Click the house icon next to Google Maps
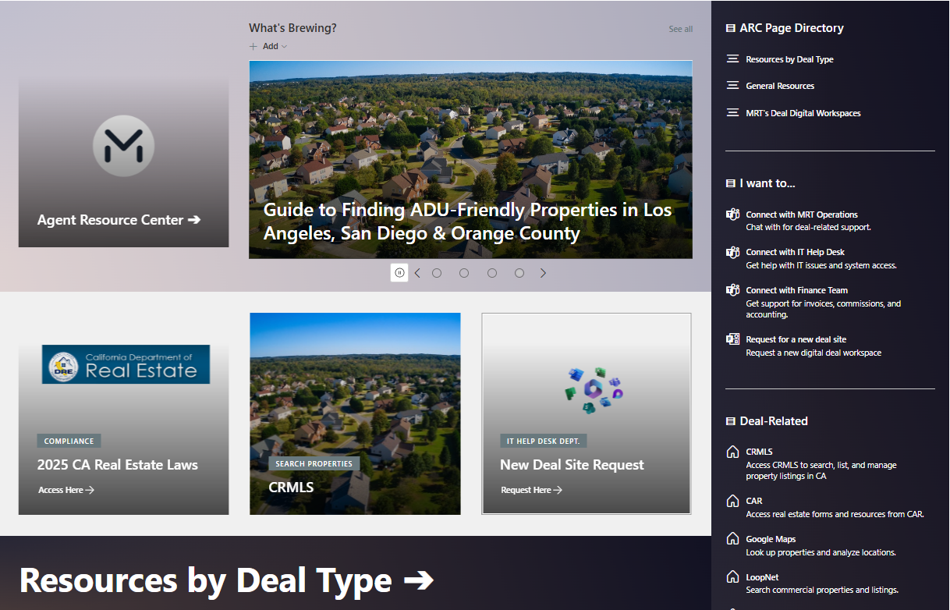The image size is (950, 610). 732,539
